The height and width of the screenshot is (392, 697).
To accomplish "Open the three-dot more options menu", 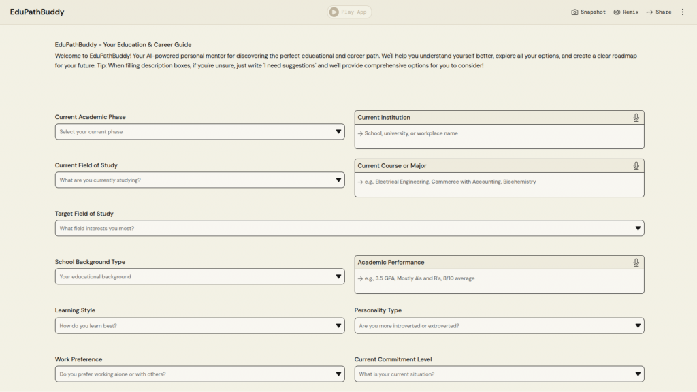I will coord(683,12).
